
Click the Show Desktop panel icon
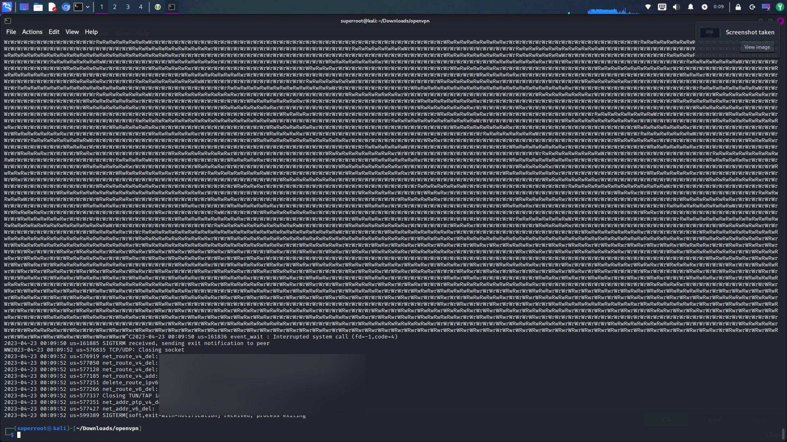tap(24, 7)
